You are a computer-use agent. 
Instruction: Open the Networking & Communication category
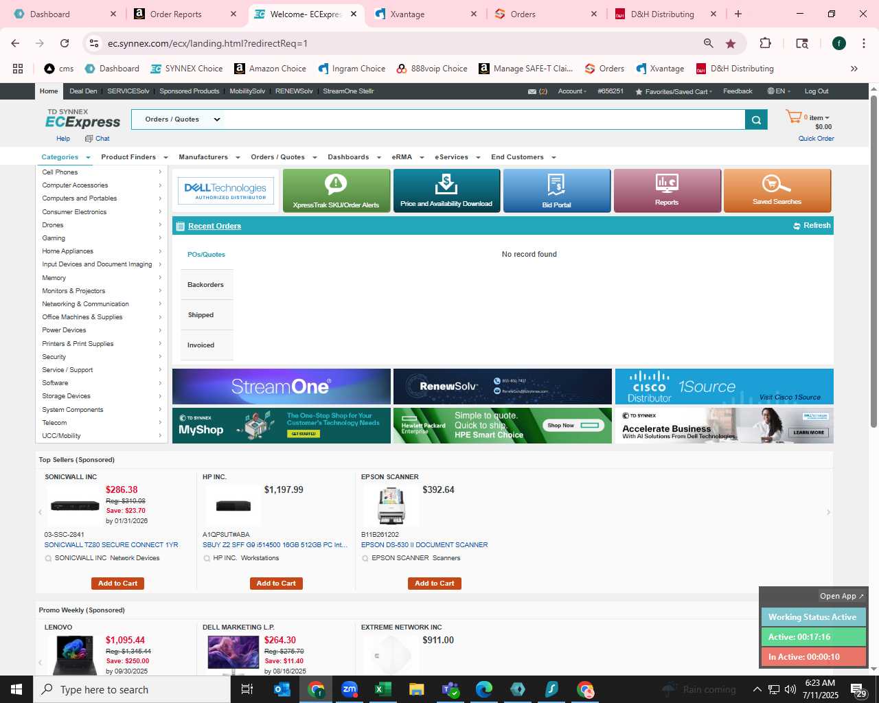point(102,304)
